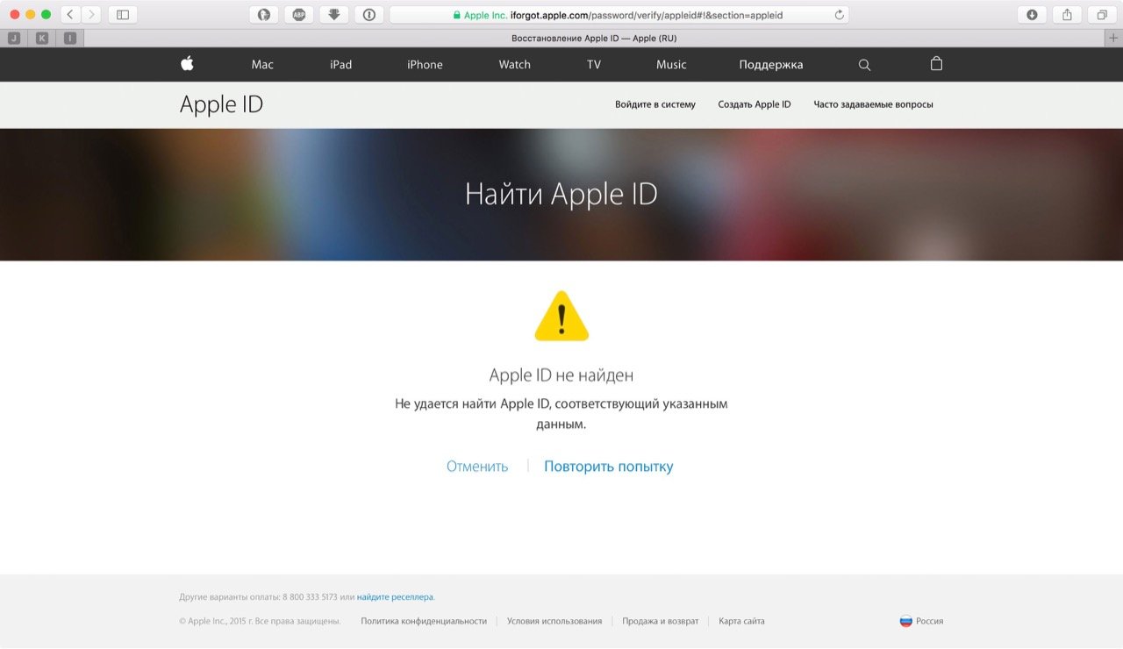This screenshot has width=1123, height=649.
Task: Open the Music section
Action: (x=671, y=65)
